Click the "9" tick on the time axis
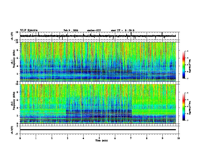The width and height of the screenshot is (201, 155). [x=162, y=138]
